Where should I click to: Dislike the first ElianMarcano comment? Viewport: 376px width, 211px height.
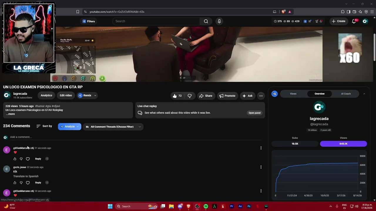21,159
